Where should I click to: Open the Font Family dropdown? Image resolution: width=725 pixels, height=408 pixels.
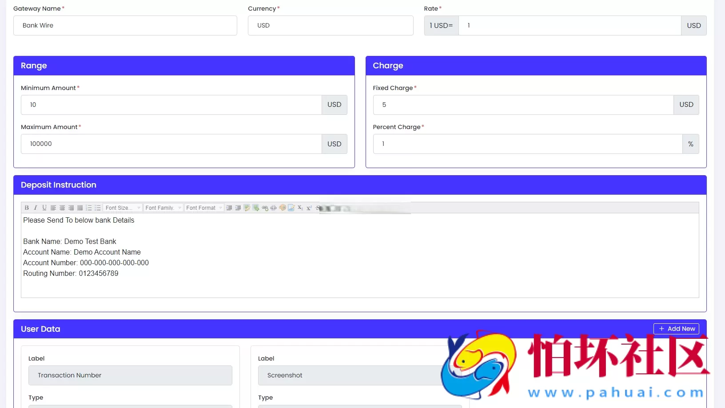click(163, 208)
